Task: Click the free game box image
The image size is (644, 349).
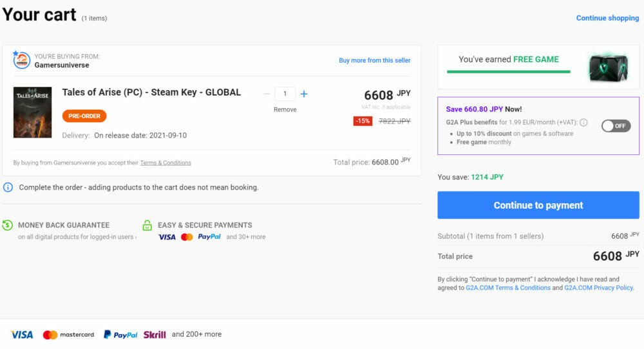Action: (x=607, y=67)
